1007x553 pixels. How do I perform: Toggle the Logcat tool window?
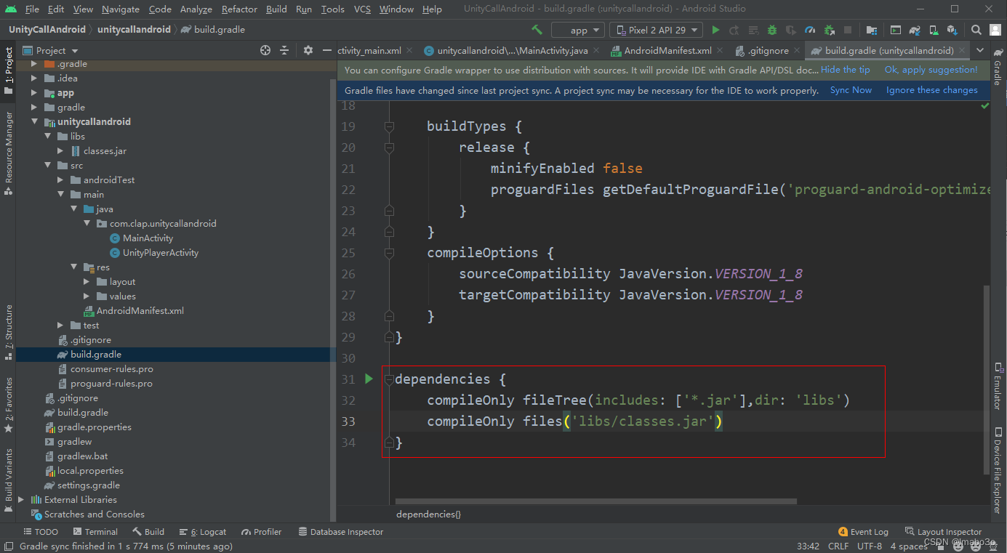203,532
